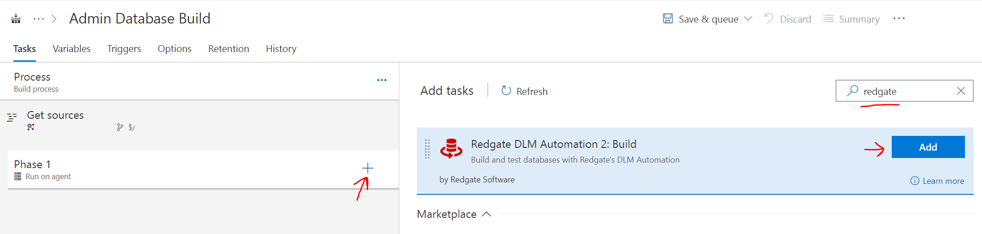This screenshot has width=982, height=234.
Task: Click the magnifier search icon
Action: coord(853,91)
